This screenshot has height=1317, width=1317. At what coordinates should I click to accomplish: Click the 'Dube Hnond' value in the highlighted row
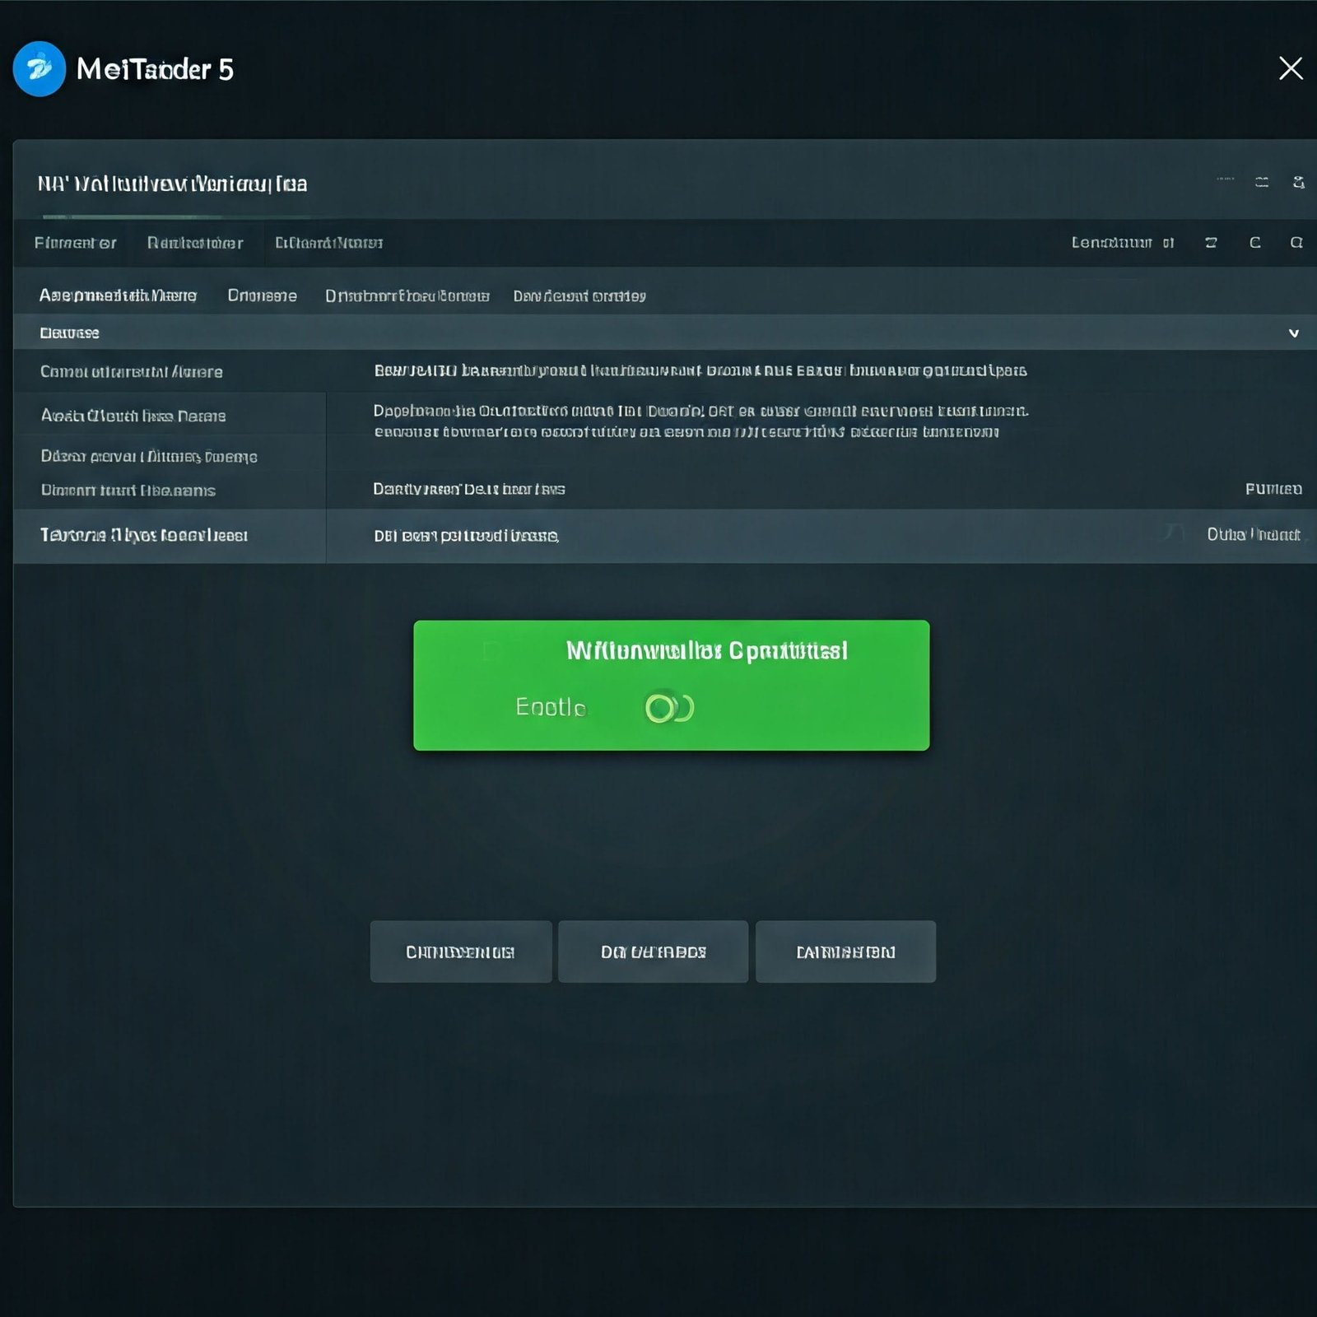click(x=1254, y=535)
